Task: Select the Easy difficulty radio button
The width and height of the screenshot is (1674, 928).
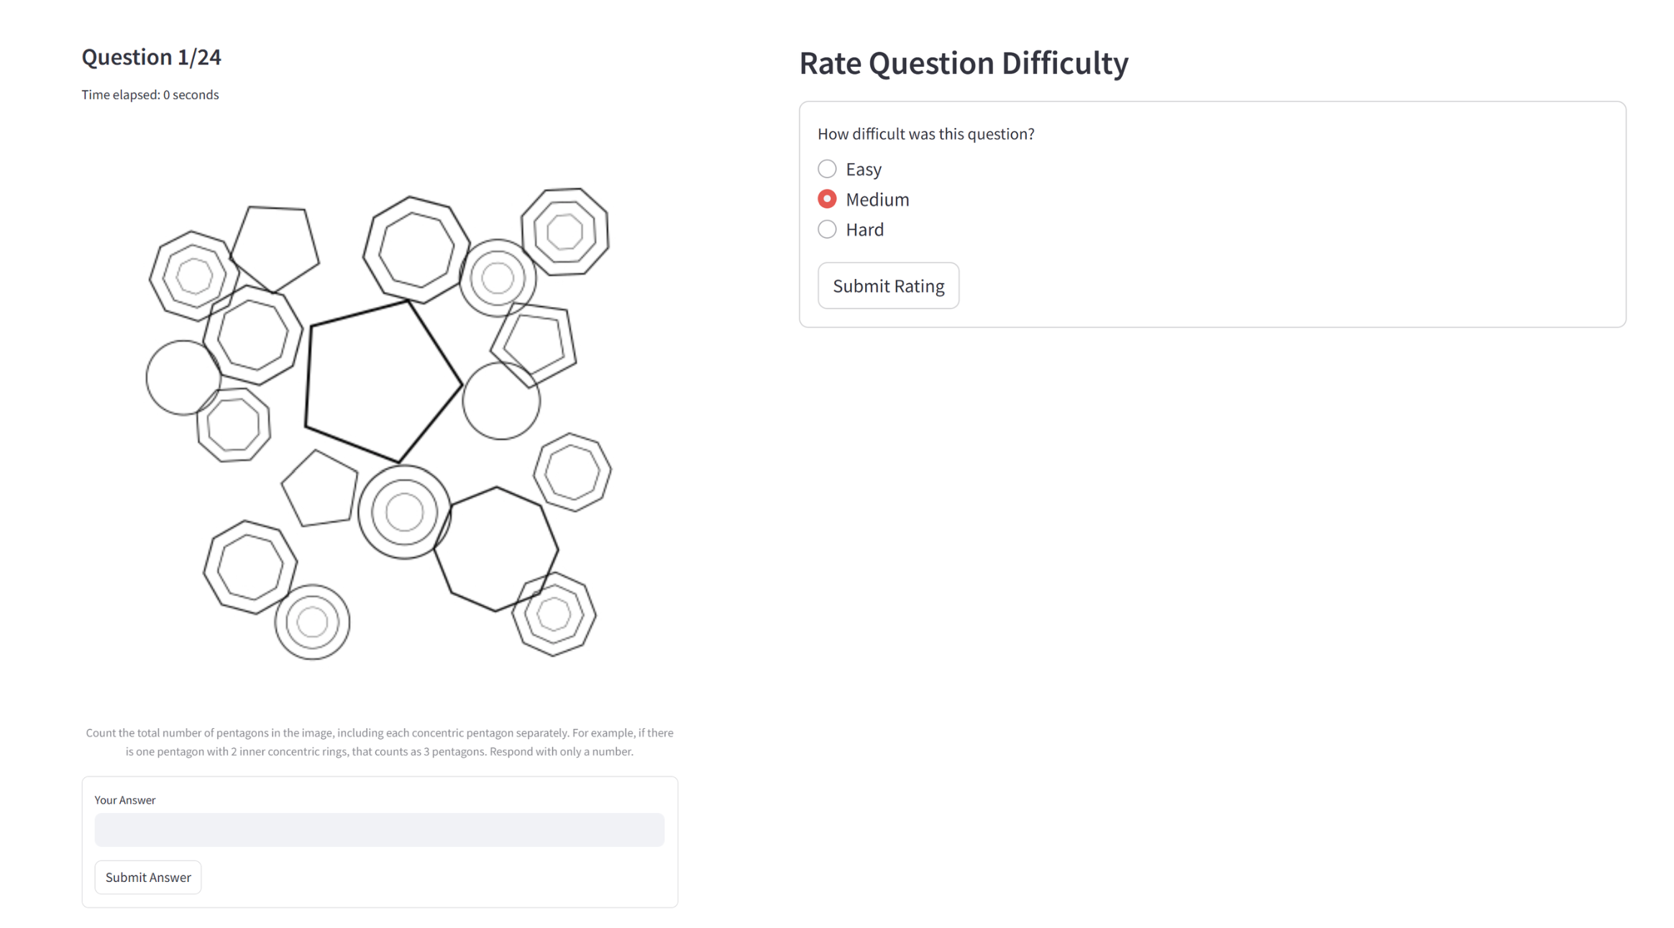Action: click(827, 169)
